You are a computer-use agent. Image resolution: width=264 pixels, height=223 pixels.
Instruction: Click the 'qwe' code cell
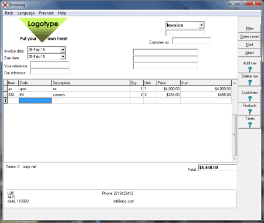35,89
